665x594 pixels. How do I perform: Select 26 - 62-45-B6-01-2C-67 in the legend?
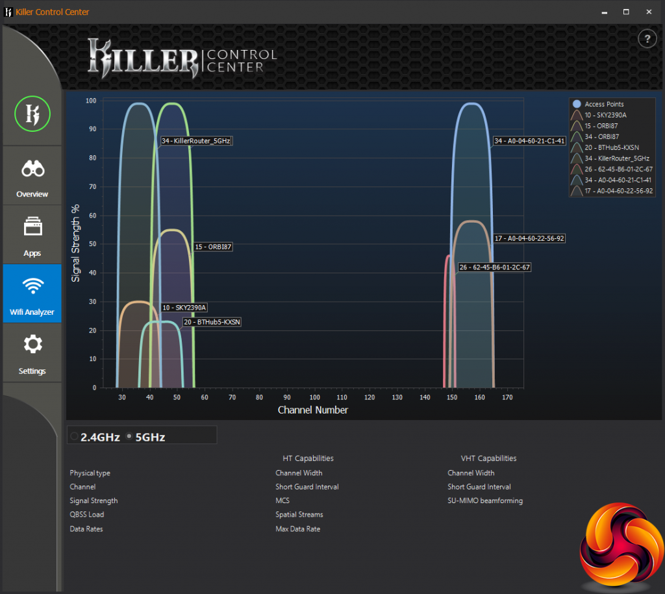click(x=618, y=169)
